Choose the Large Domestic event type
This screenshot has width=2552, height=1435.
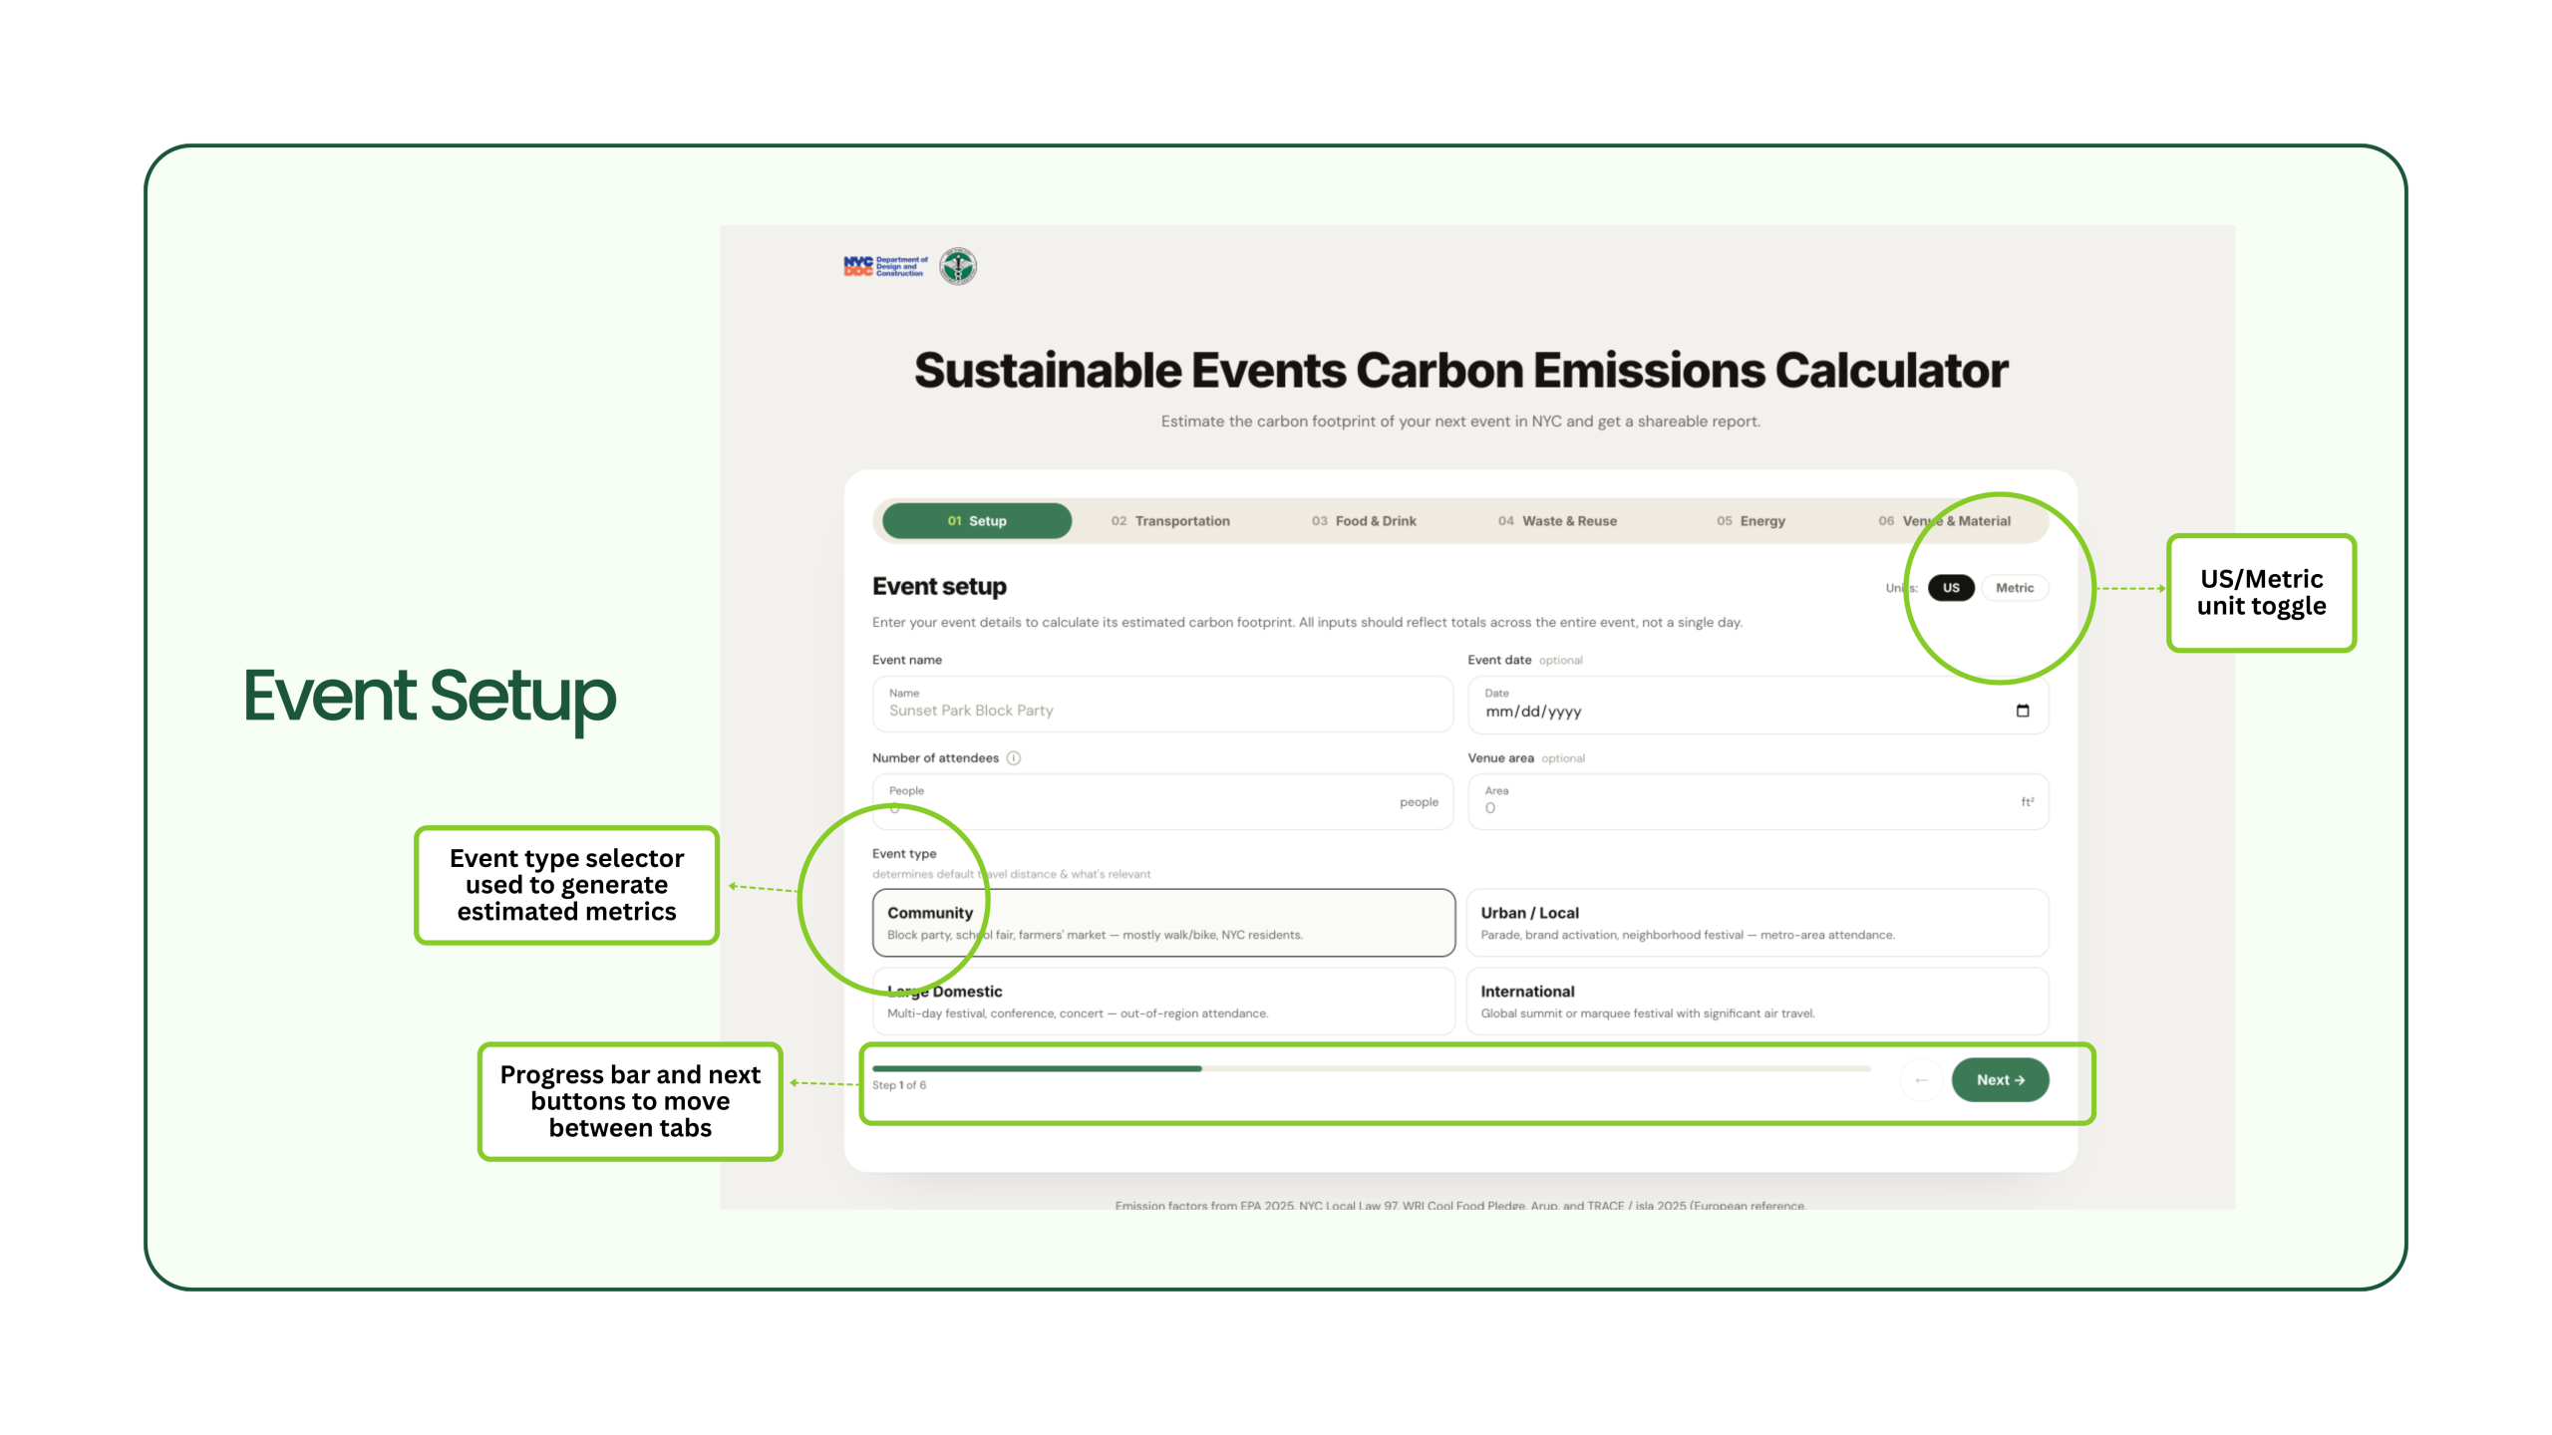point(1163,1002)
